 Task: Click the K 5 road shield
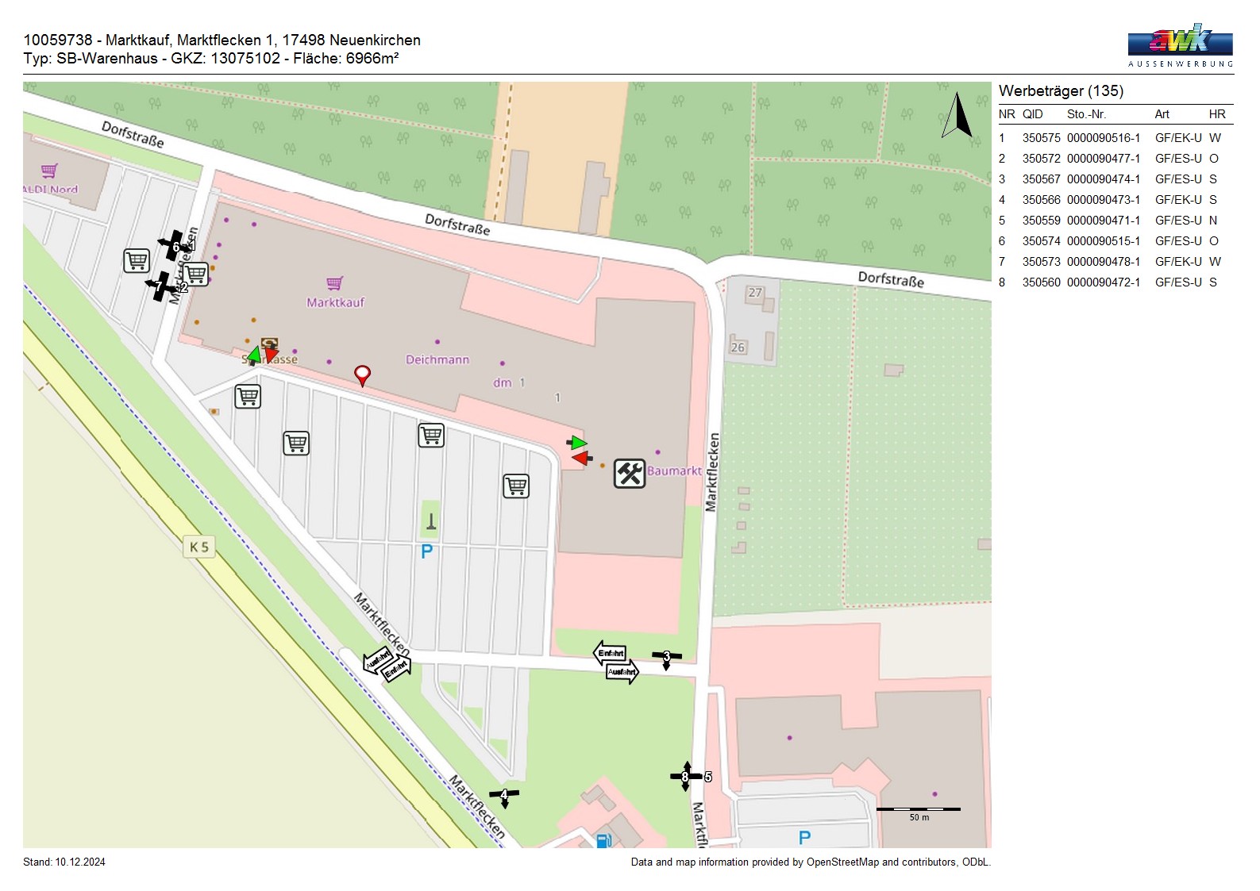pyautogui.click(x=199, y=547)
